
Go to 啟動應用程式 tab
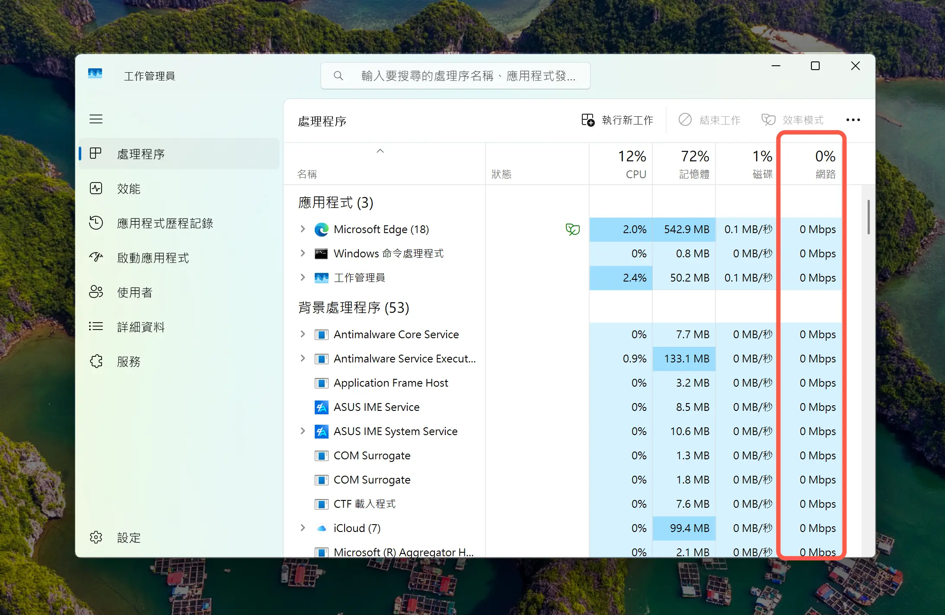tap(179, 258)
